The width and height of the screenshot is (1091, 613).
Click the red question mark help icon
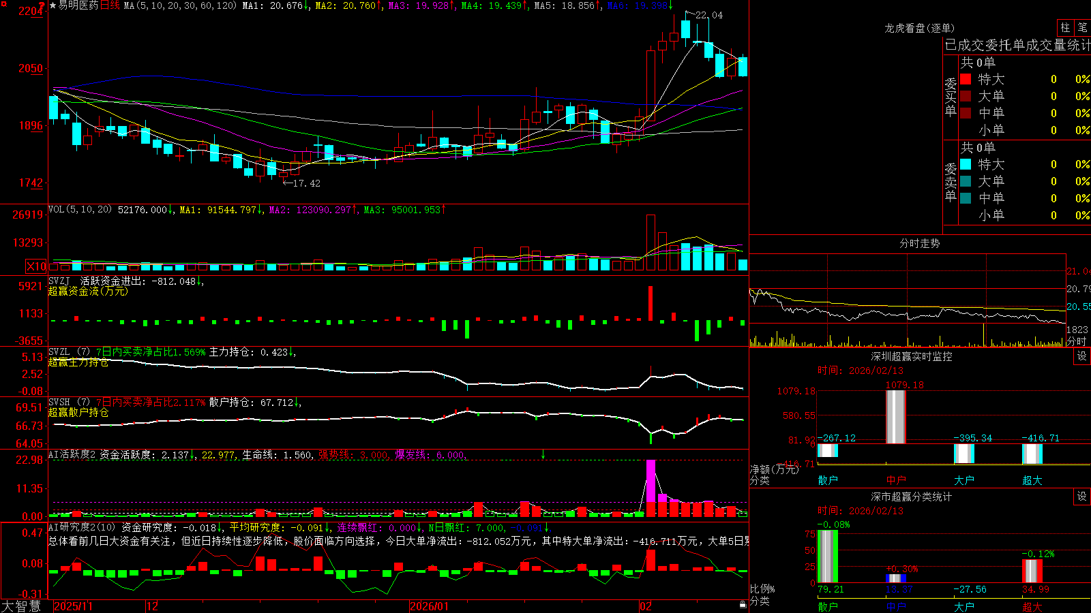tap(42, 5)
